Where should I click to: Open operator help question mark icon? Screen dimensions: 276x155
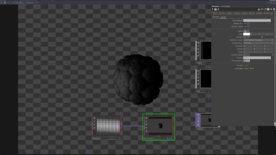213,9
